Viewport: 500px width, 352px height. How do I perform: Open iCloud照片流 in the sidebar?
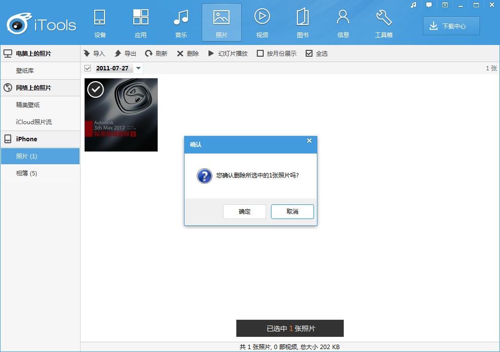point(34,122)
